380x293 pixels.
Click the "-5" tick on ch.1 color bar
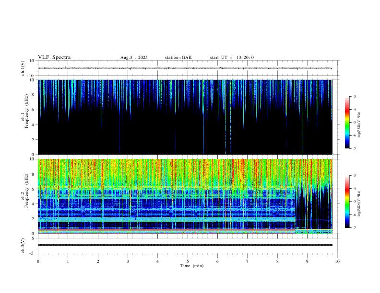tap(354, 123)
